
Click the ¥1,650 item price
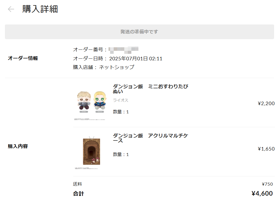266,149
